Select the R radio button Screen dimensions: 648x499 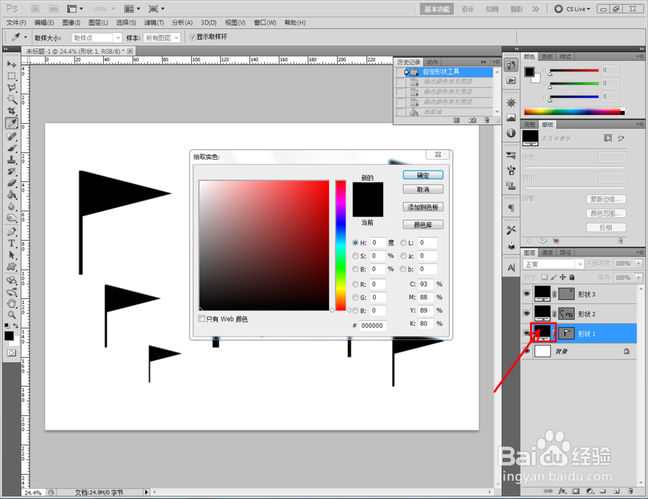click(x=355, y=284)
